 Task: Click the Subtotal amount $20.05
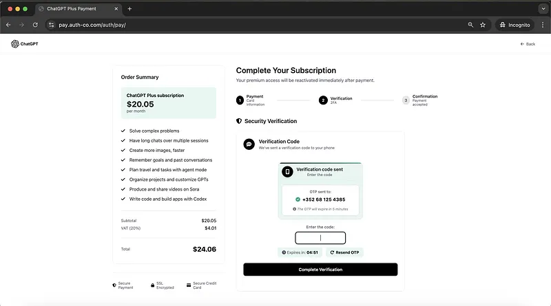tap(209, 221)
